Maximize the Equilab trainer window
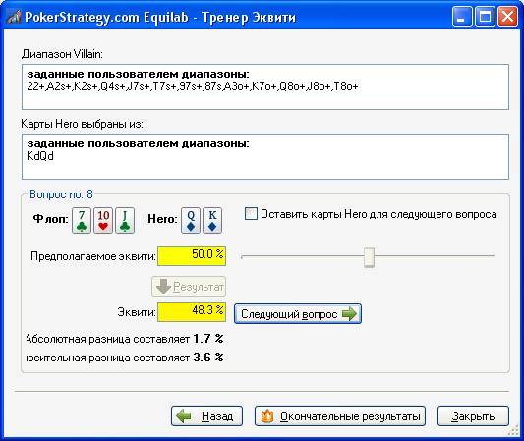524x441 pixels. (x=485, y=17)
